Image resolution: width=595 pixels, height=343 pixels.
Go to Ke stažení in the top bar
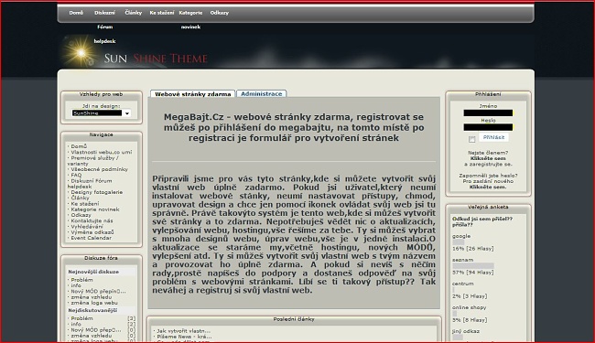pos(162,13)
